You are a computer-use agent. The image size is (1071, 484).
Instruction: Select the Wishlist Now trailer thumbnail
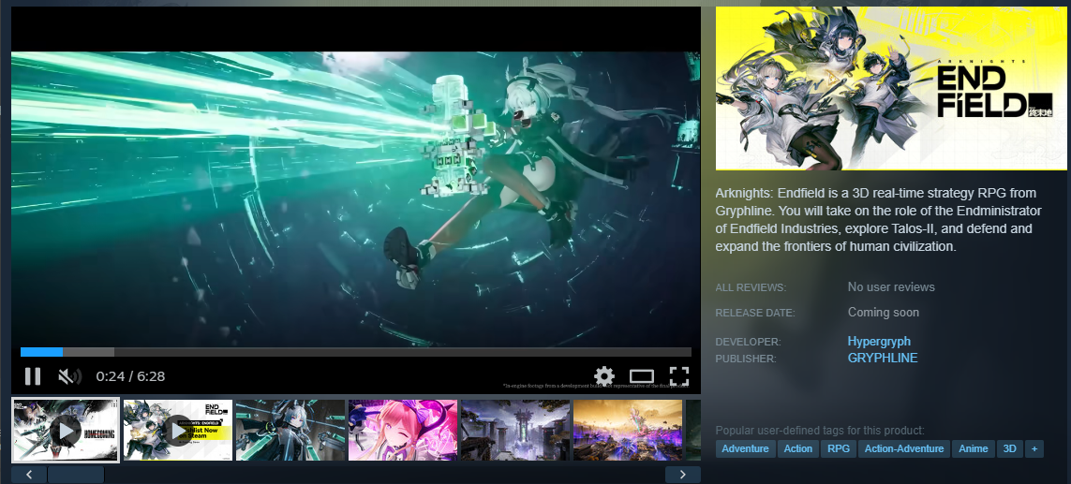pos(178,430)
